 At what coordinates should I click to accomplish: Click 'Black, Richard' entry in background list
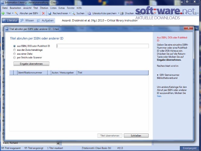coord(10,143)
